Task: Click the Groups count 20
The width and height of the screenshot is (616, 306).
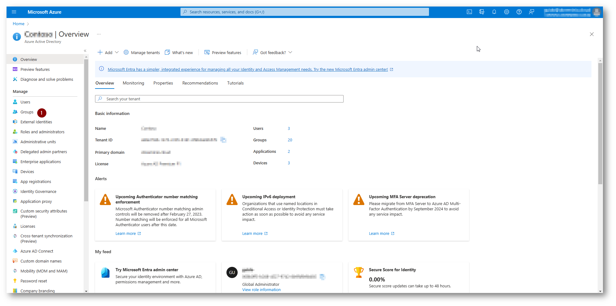Action: click(x=290, y=140)
